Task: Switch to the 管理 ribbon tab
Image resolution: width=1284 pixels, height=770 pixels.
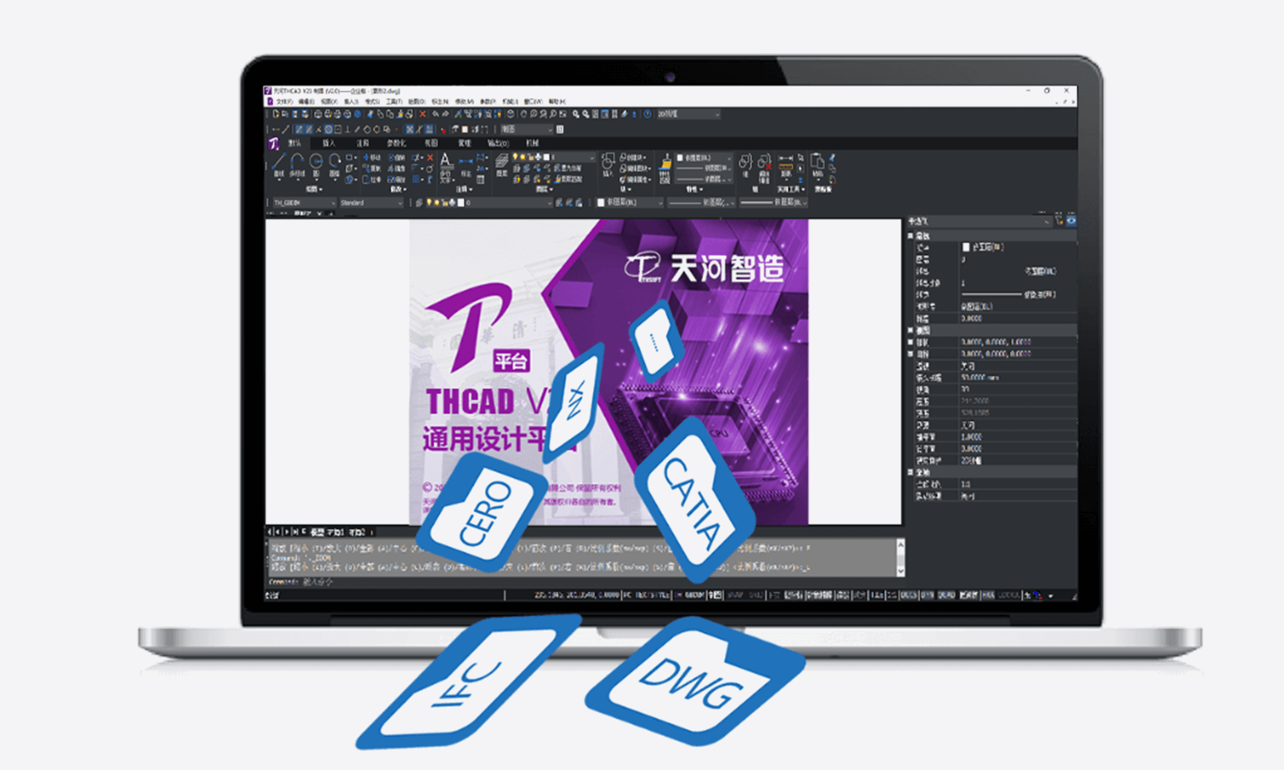Action: pyautogui.click(x=464, y=144)
